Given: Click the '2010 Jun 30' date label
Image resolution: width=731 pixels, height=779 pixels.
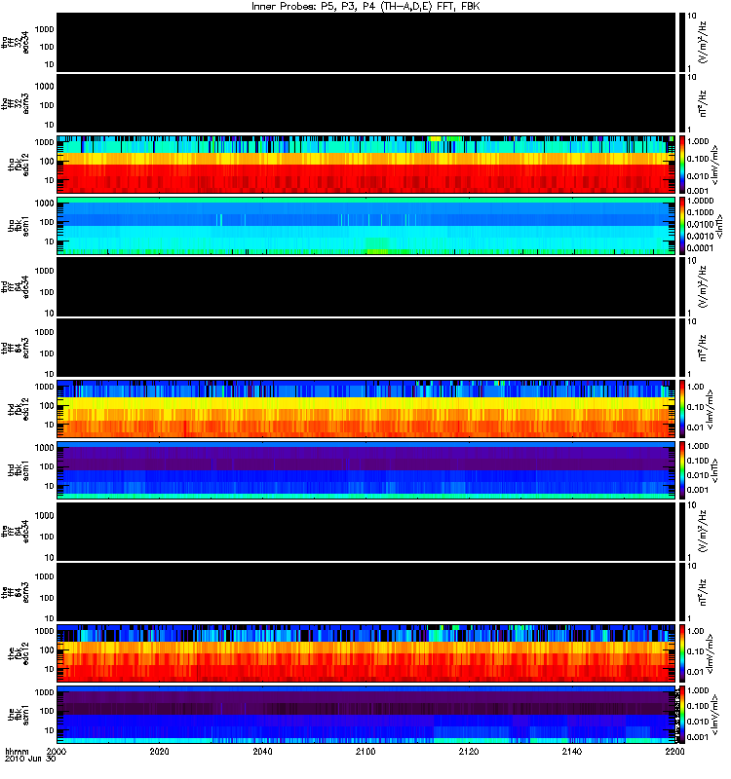Looking at the screenshot, I should click(x=30, y=759).
